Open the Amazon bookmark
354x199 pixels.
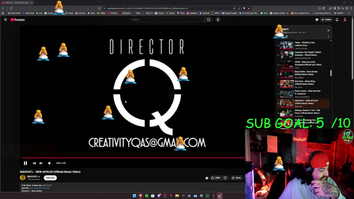159,13
